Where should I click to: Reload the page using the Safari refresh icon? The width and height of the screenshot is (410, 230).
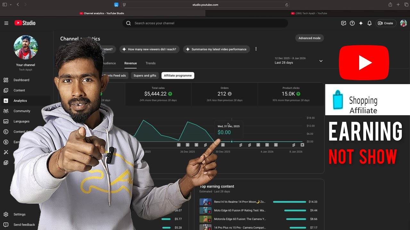point(287,5)
